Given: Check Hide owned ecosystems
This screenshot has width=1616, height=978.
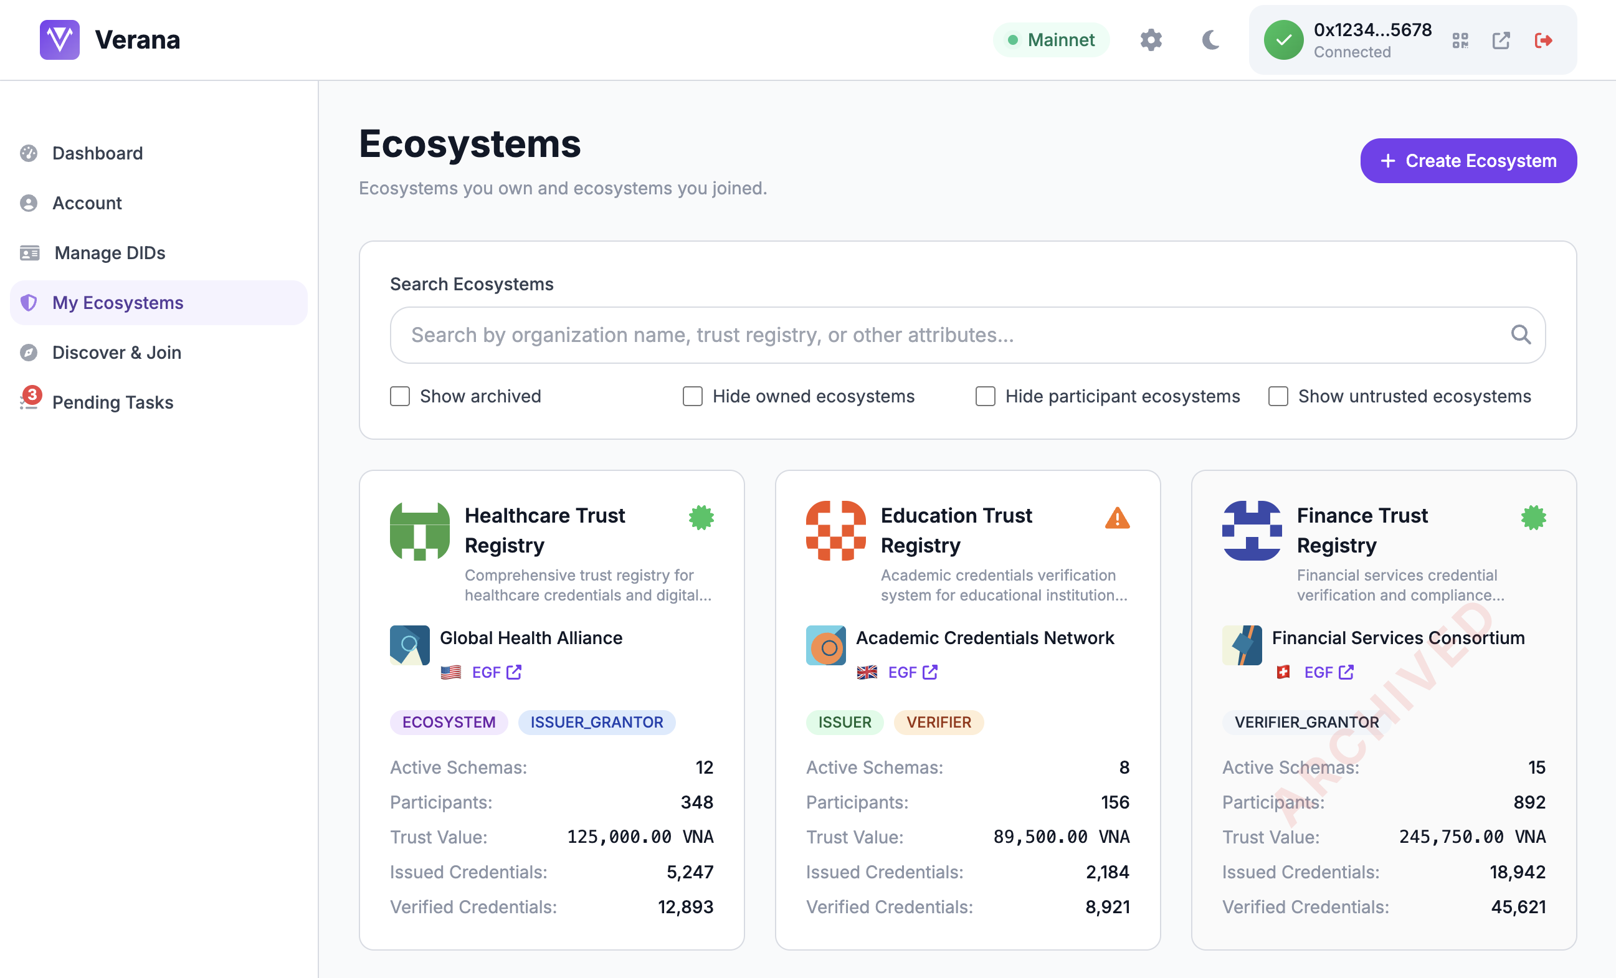Looking at the screenshot, I should point(693,396).
